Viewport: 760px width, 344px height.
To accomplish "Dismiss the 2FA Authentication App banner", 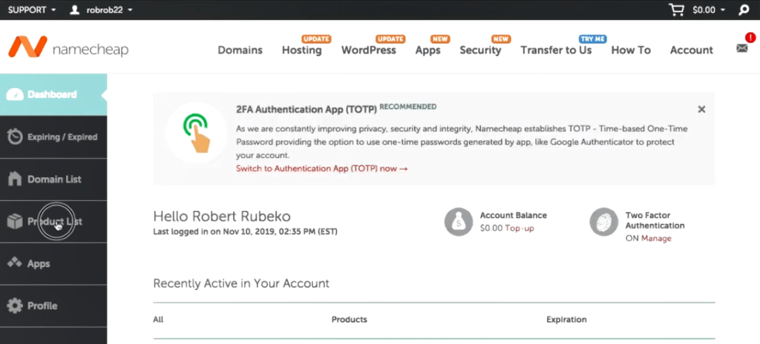I will [701, 110].
